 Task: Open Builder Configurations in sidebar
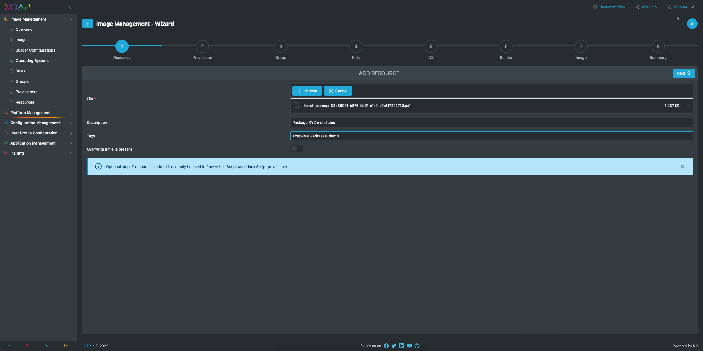pyautogui.click(x=35, y=50)
